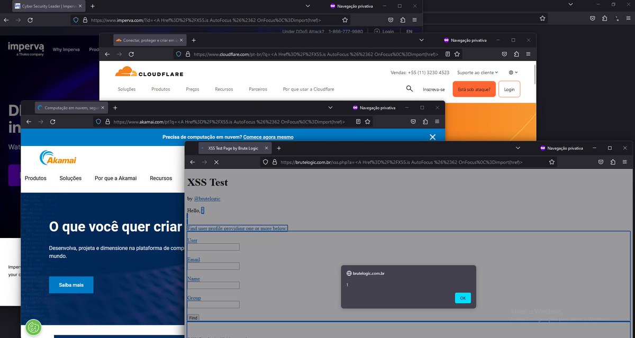Expand Suporte ao cliente dropdown on Cloudflare
Screen dimensions: 635x338
click(477, 72)
